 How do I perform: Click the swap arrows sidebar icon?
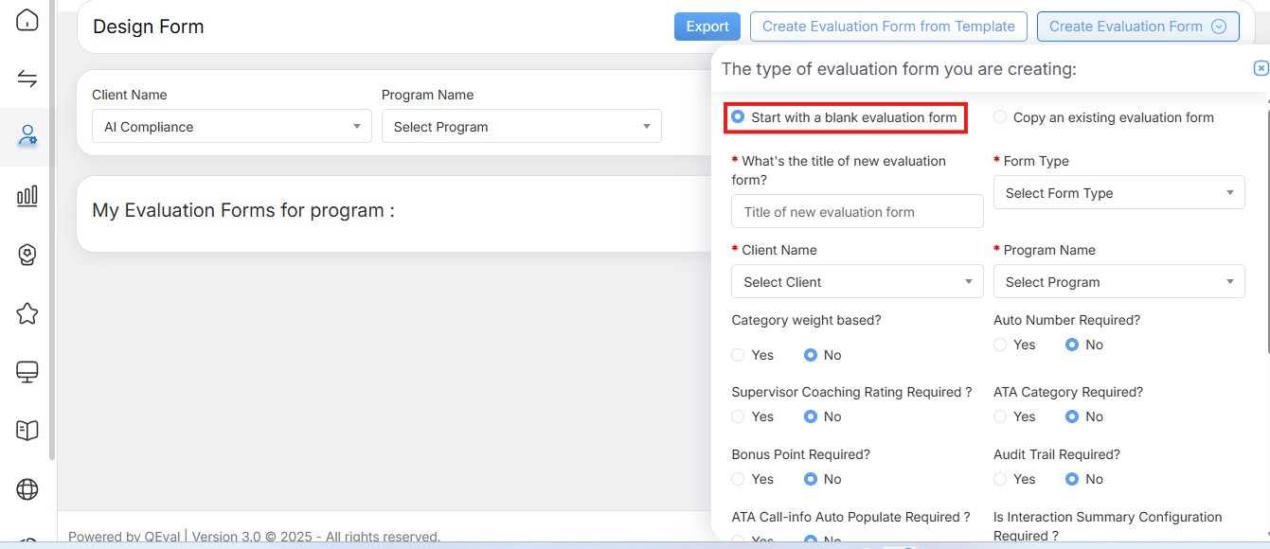[x=27, y=79]
